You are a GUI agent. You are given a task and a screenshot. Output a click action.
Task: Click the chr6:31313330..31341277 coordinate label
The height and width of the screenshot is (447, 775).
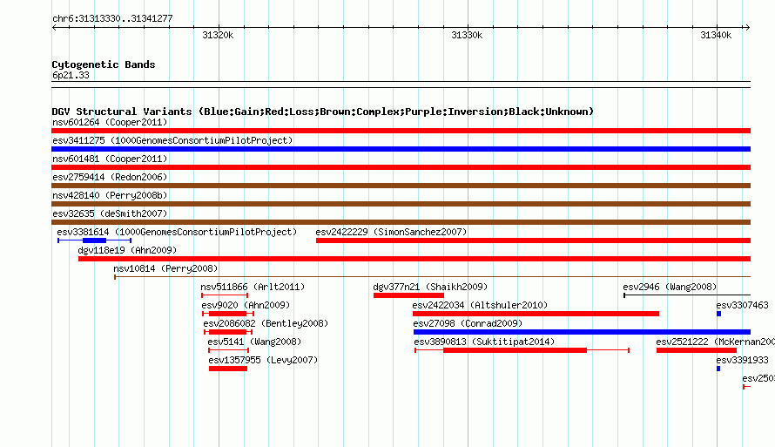112,18
